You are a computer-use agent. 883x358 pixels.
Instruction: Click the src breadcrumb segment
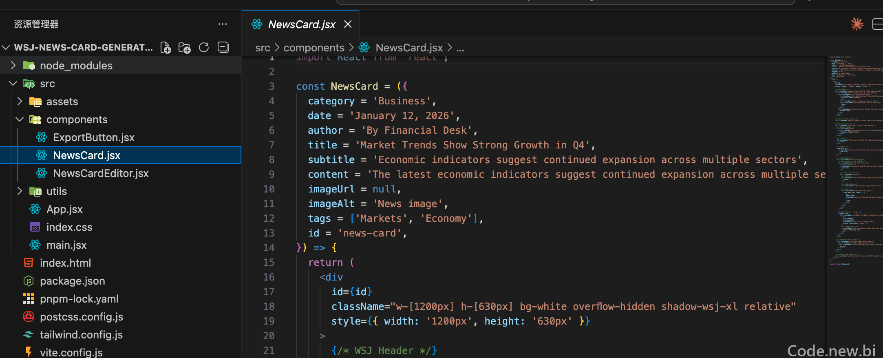coord(263,48)
